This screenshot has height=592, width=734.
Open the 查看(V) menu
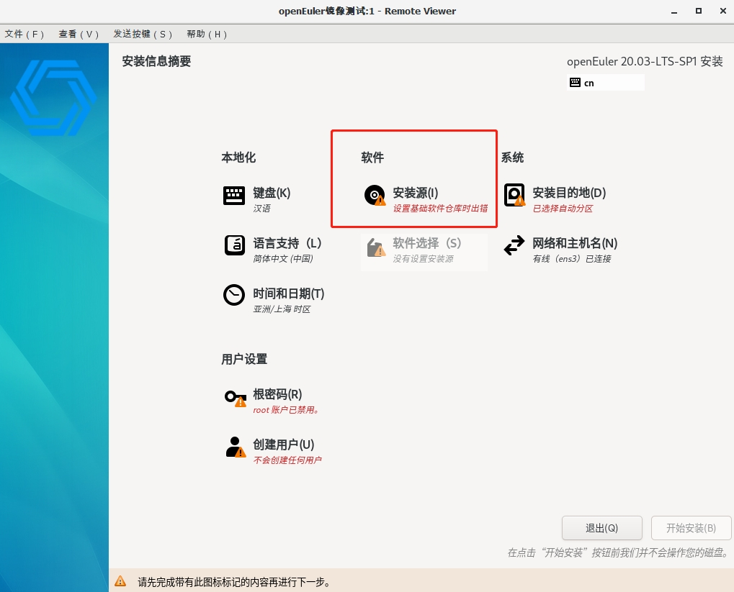[x=79, y=34]
